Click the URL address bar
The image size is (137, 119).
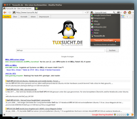click(x=49, y=12)
